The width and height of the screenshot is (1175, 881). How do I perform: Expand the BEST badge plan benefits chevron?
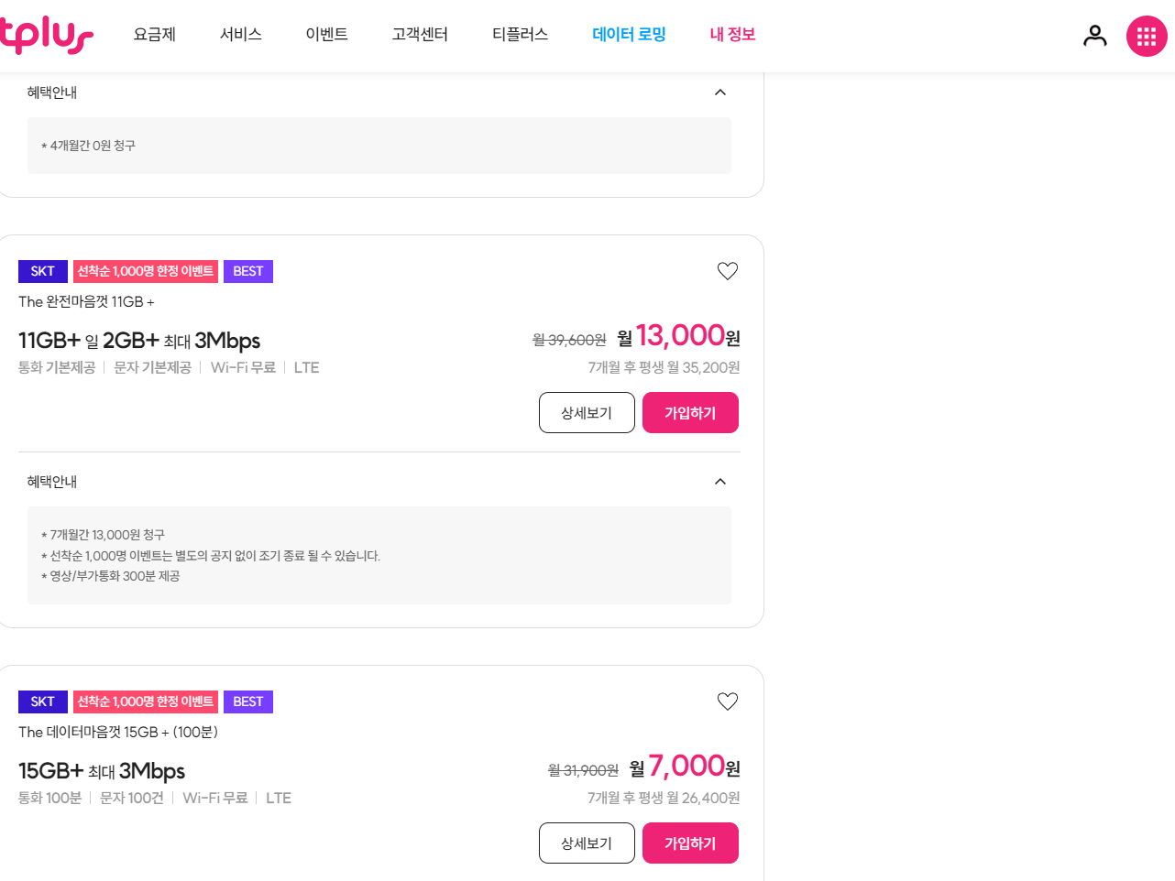[x=719, y=481]
